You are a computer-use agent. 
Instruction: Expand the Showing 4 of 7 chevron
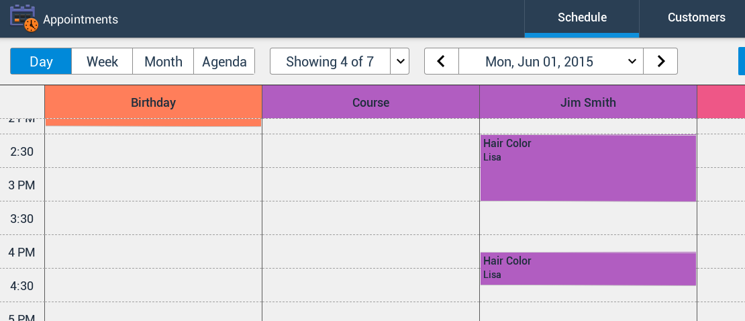click(400, 61)
